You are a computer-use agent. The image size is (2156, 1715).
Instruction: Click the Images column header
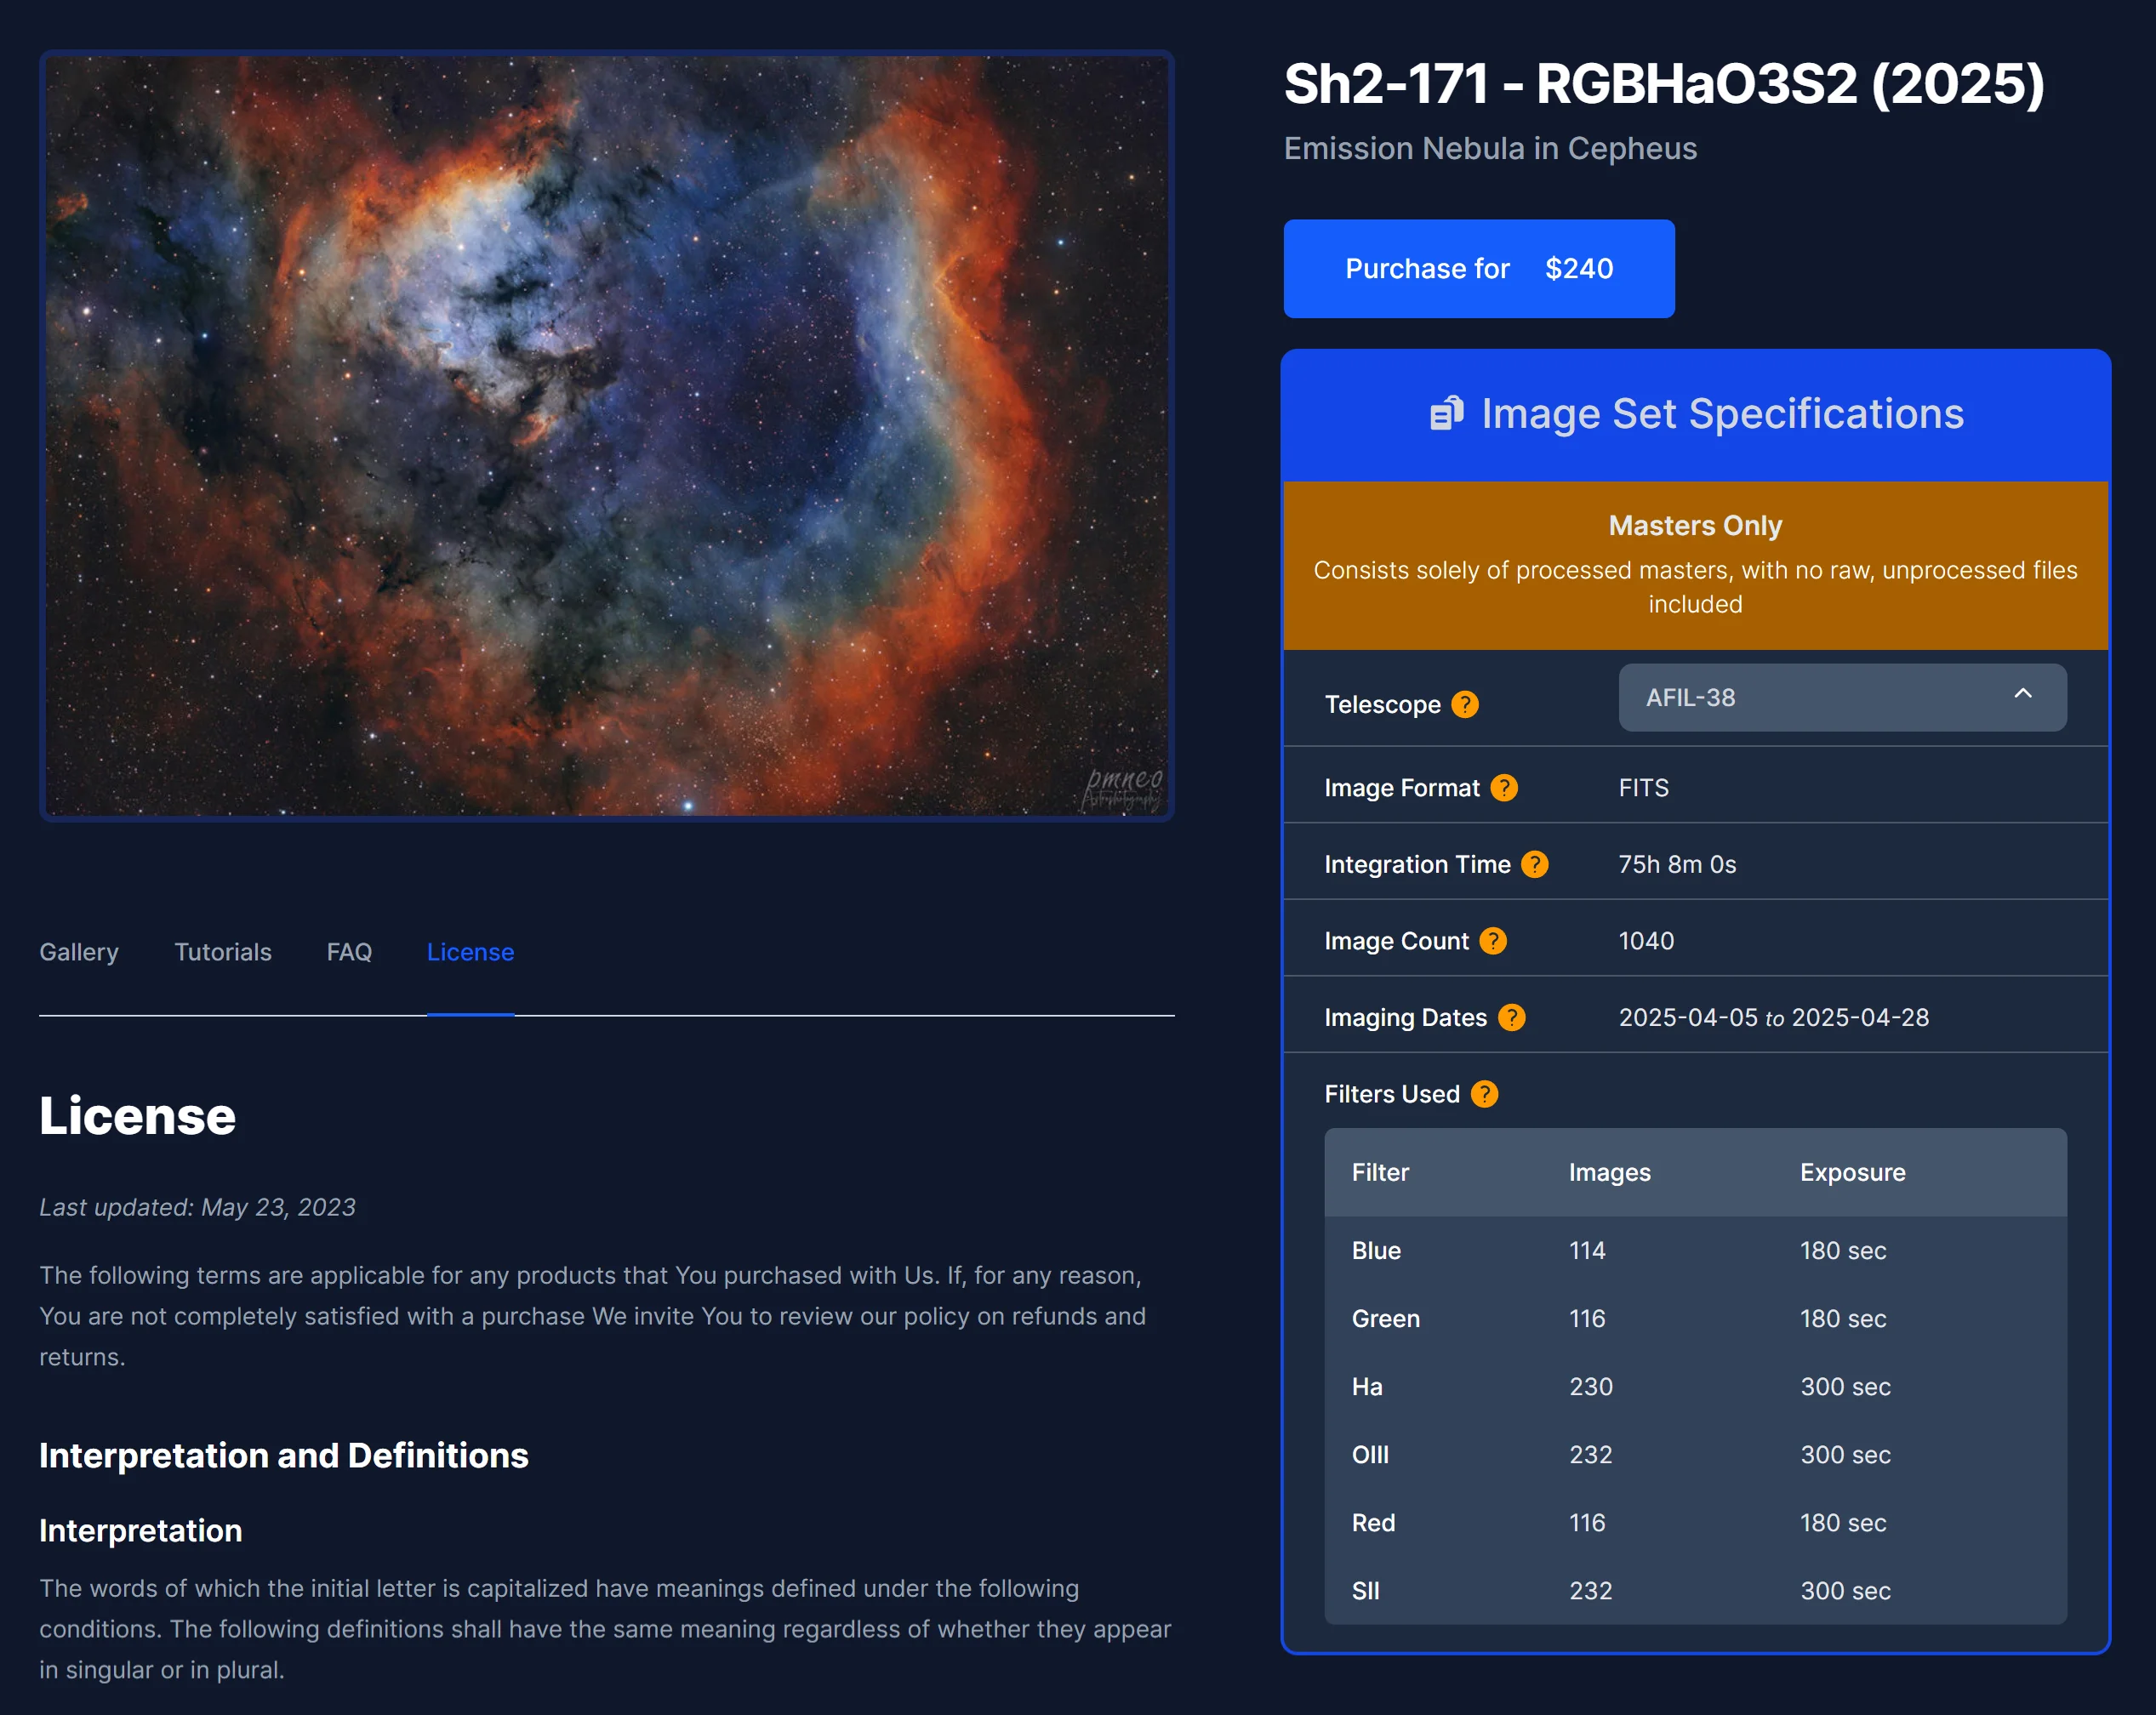coord(1609,1172)
